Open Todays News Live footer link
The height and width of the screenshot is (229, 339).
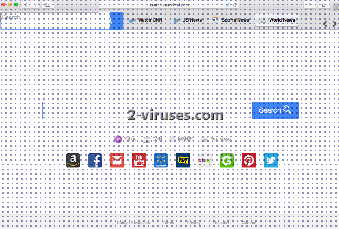133,223
